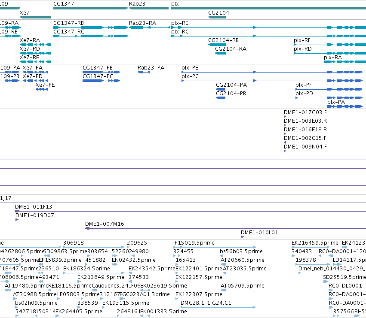Select protein plx-PD
This screenshot has width=366, height=318.
[x=329, y=98]
